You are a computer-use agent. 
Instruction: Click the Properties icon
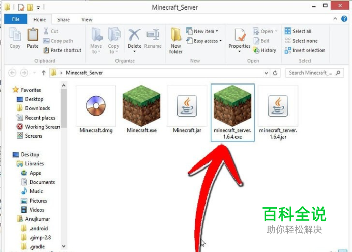(x=239, y=35)
